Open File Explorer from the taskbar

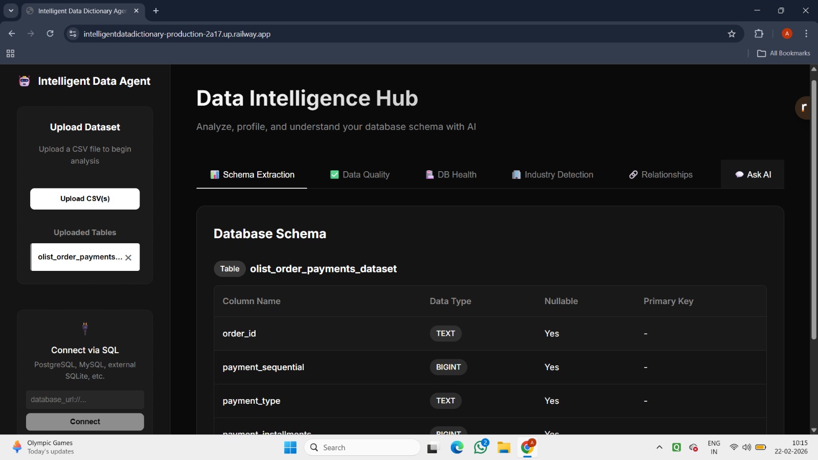(504, 448)
